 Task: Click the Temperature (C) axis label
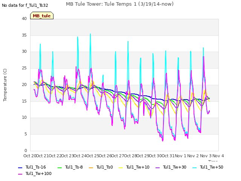coord(5,85)
